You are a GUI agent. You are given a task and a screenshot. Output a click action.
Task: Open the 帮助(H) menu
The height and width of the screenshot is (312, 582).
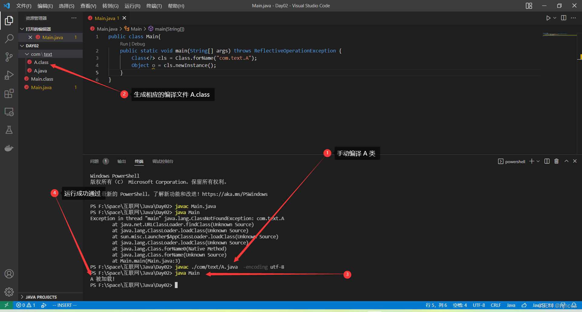click(176, 6)
